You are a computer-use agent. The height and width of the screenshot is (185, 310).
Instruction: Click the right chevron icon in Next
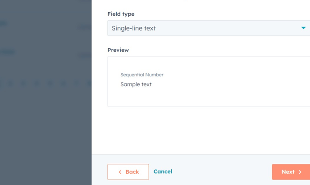tap(300, 172)
